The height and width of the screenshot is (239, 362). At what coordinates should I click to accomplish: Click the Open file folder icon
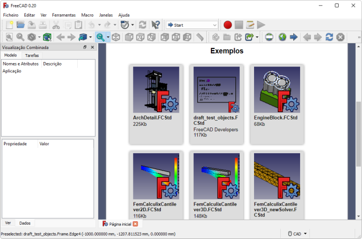point(20,24)
